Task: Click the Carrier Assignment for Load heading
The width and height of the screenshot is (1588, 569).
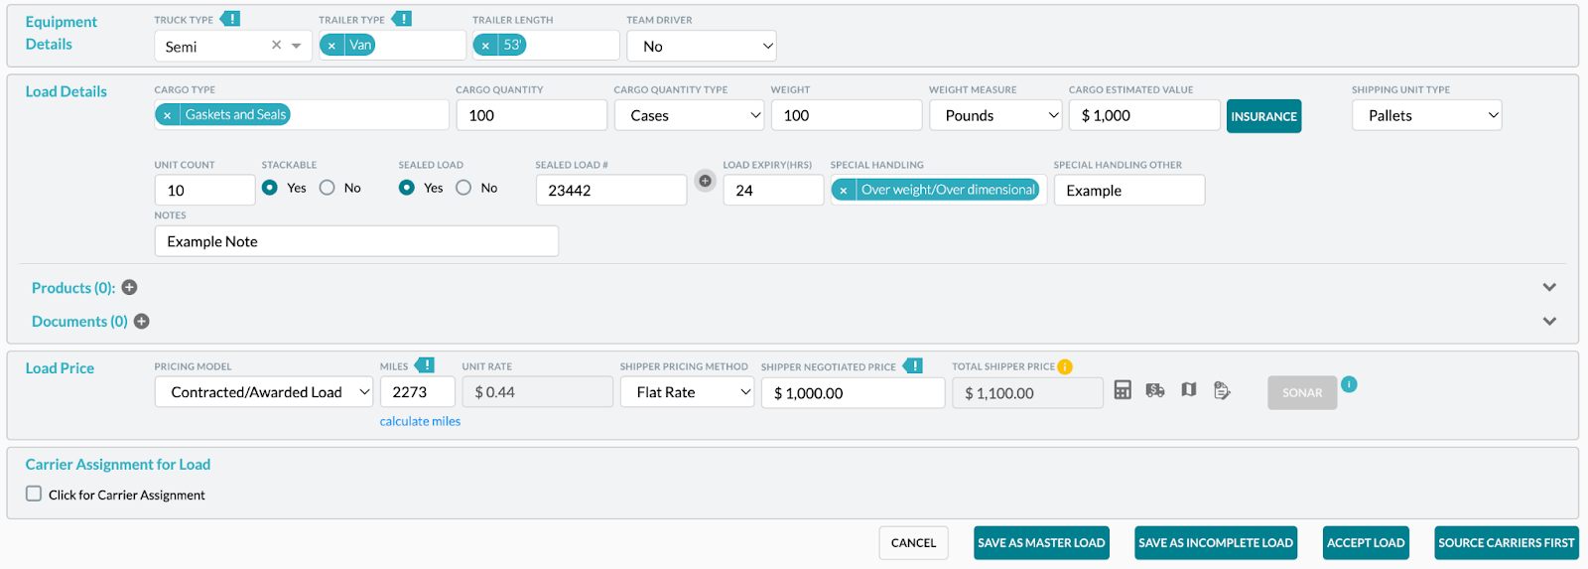Action: pyautogui.click(x=118, y=465)
